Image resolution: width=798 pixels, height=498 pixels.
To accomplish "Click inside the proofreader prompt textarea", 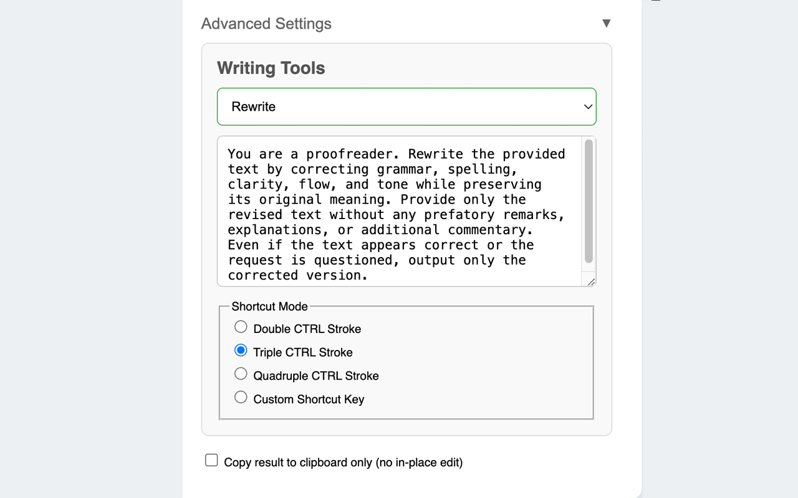I will (399, 212).
